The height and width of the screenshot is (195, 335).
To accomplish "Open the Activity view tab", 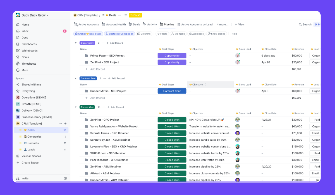I will click(x=150, y=24).
